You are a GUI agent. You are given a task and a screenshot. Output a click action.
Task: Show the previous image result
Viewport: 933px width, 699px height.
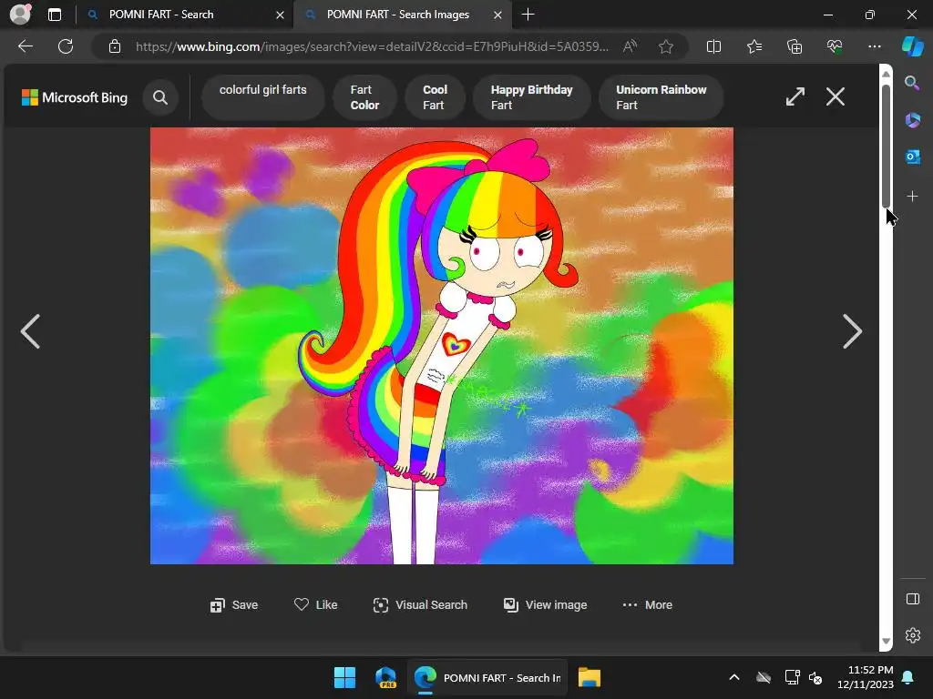click(30, 331)
